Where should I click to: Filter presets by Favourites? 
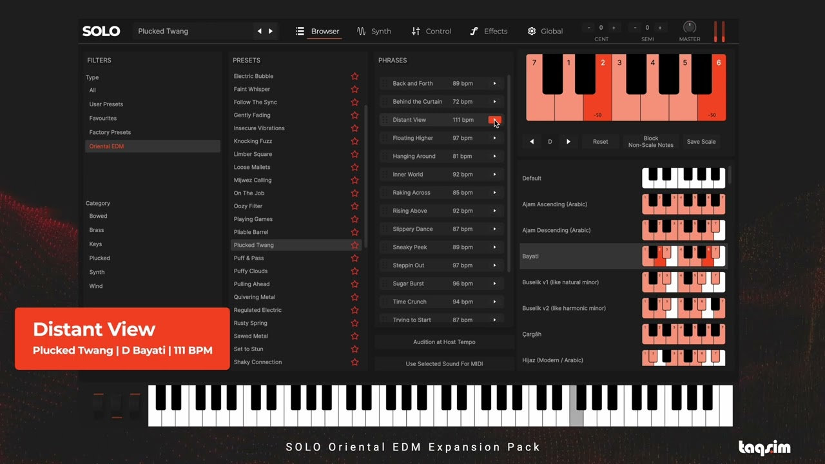pyautogui.click(x=103, y=119)
